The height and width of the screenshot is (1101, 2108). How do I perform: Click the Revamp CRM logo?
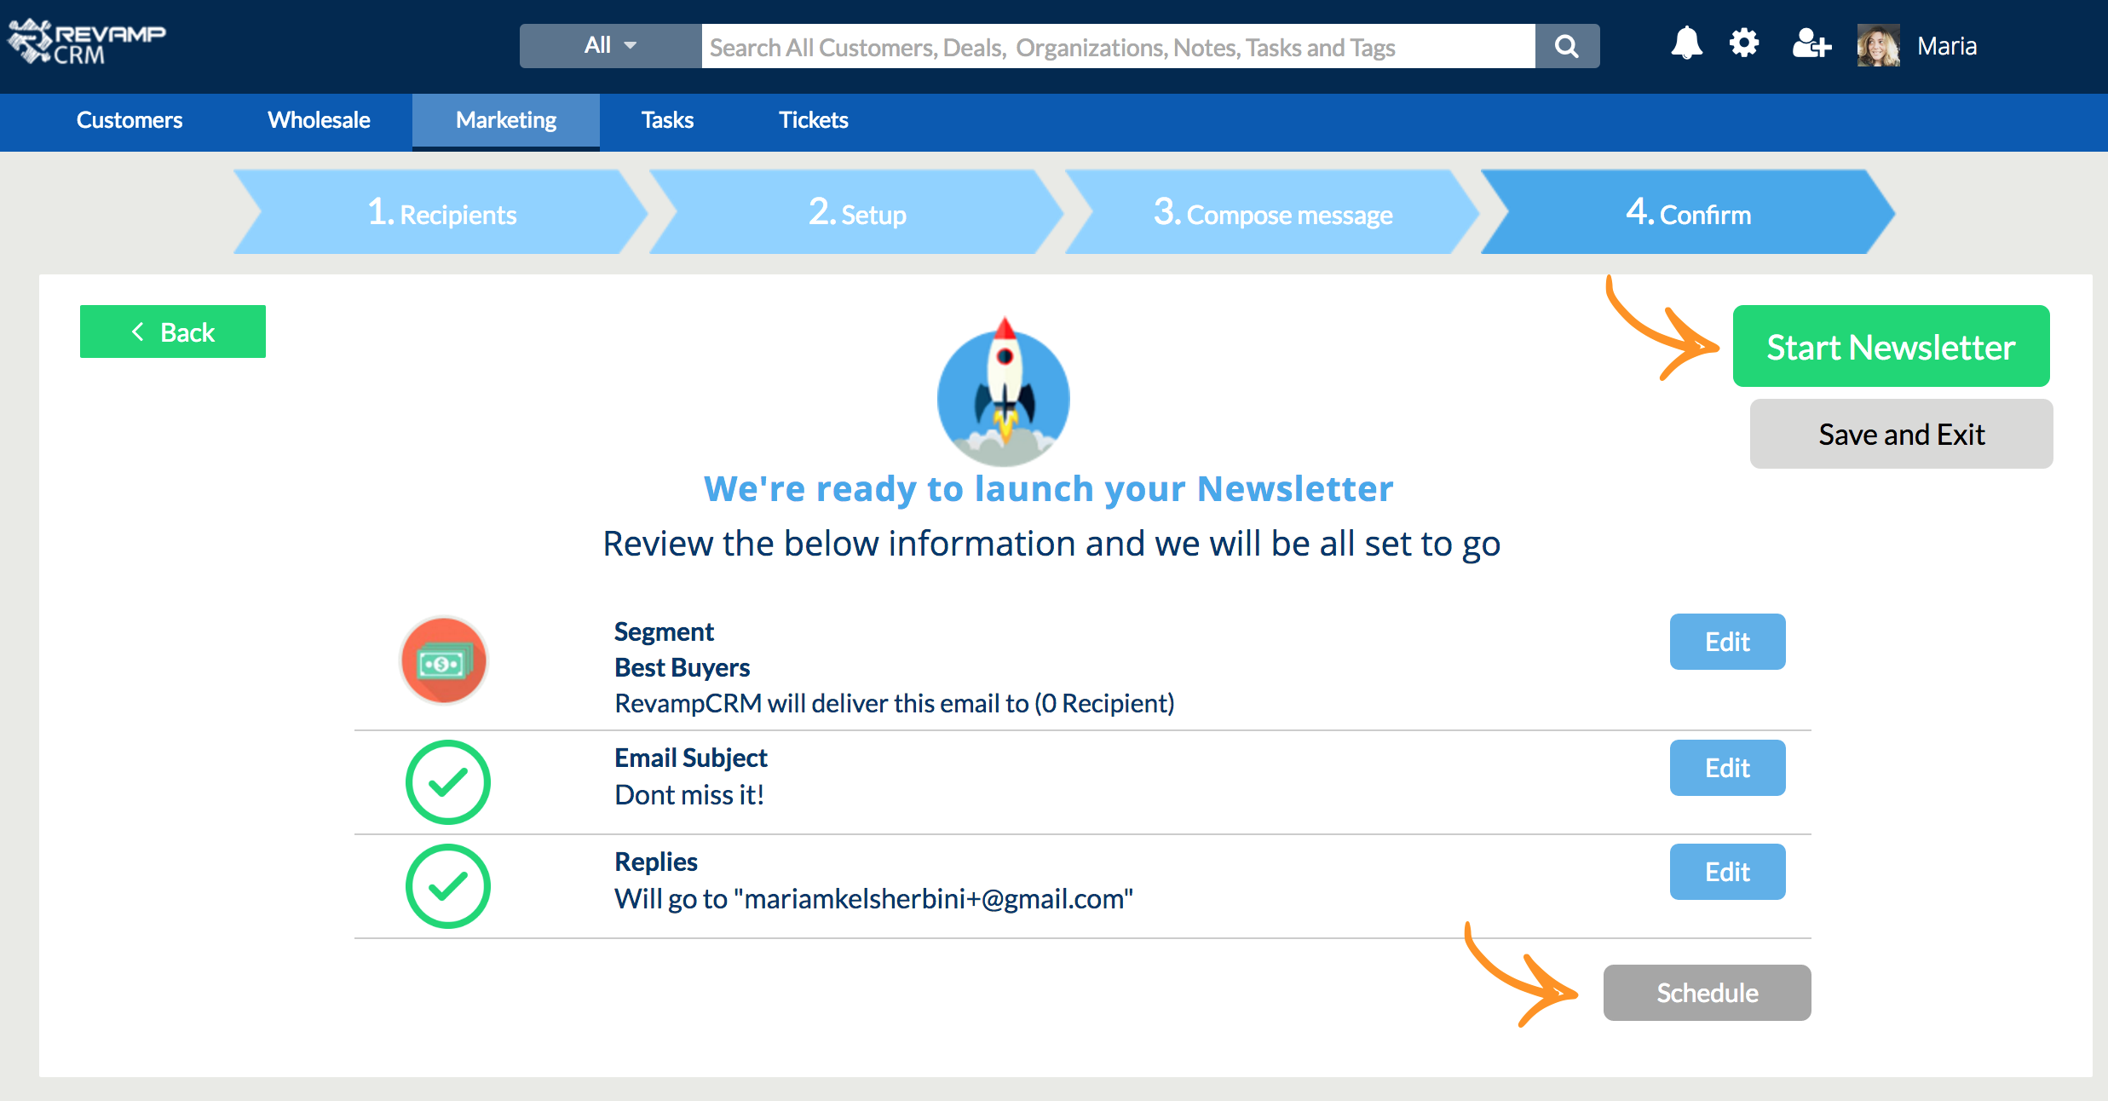87,43
